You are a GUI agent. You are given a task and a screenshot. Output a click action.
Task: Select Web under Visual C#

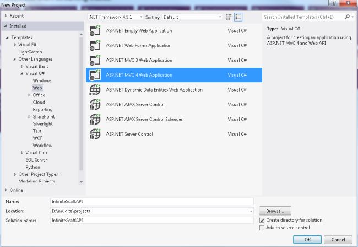37,88
